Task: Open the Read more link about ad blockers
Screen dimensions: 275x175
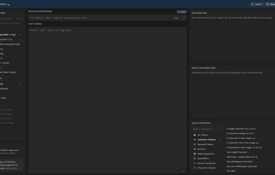Action: (x=12, y=168)
